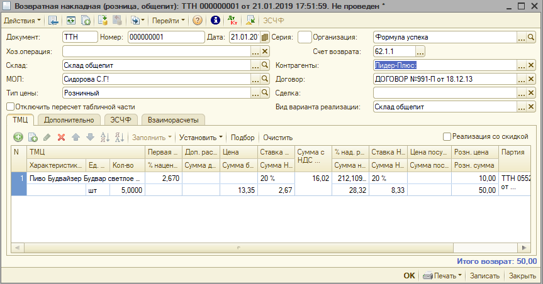Click the black information icon in toolbar
This screenshot has width=543, height=284.
(x=215, y=20)
